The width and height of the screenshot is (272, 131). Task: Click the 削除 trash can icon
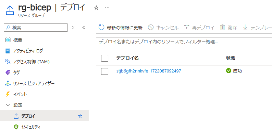coord(222,28)
